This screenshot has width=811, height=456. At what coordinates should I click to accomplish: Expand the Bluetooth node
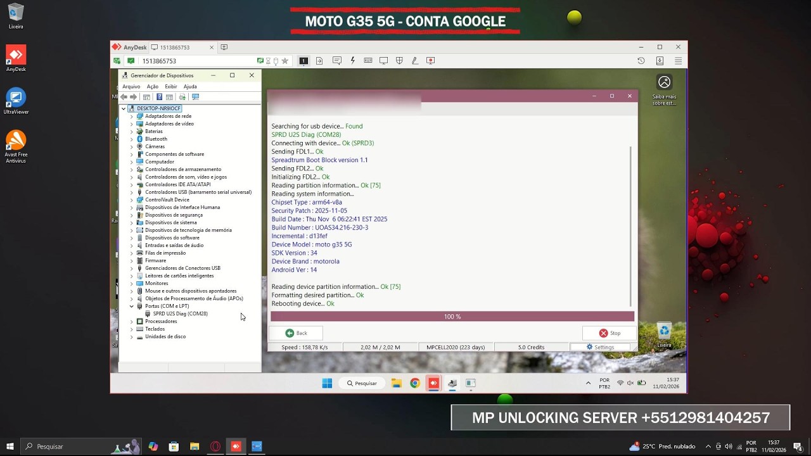(132, 139)
